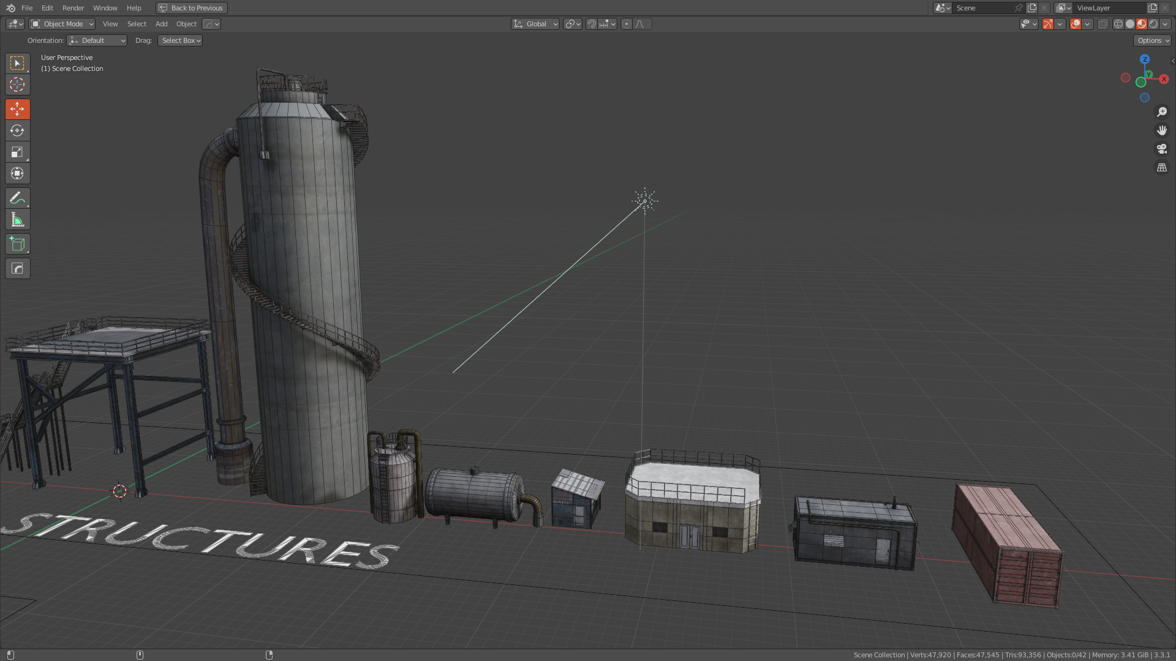Pick the Add Cube tool

[17, 244]
